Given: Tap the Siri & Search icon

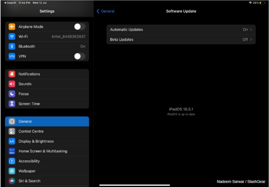Looking at the screenshot, I should pos(12,181).
